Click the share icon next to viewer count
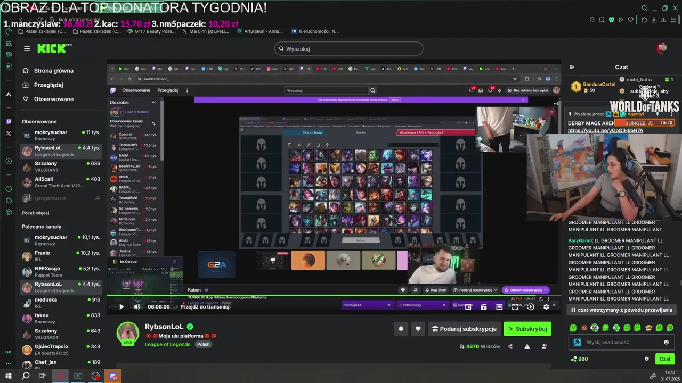 point(510,346)
